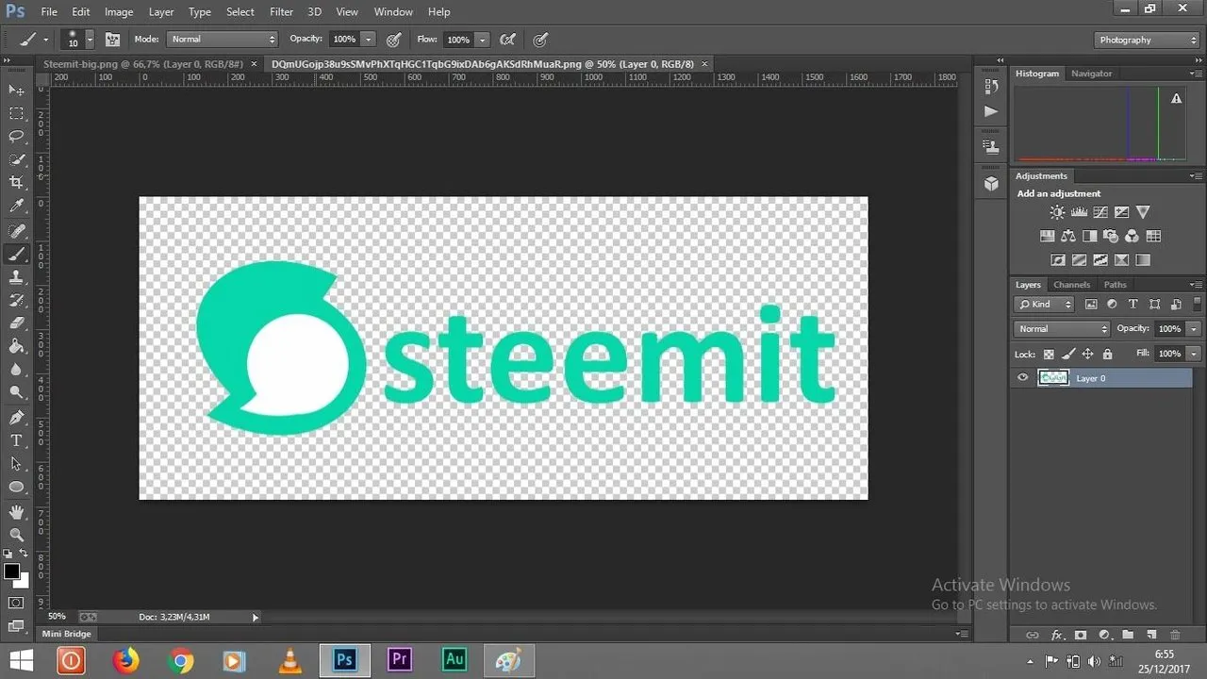Add a Curves adjustment
The width and height of the screenshot is (1207, 679).
pyautogui.click(x=1100, y=213)
